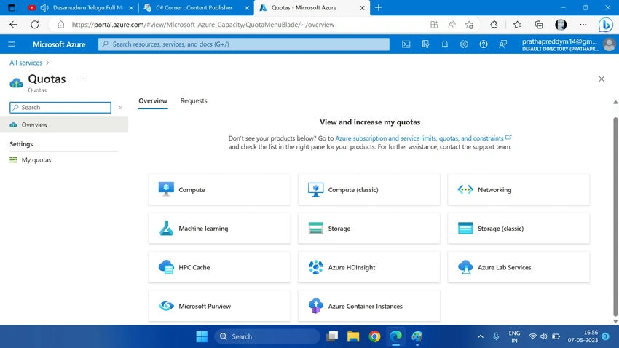Viewport: 619px width, 348px height.
Task: Open the Azure HDInsight quota tile
Action: pos(368,267)
